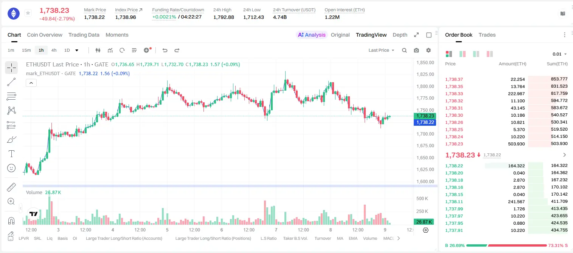Expand more timeframes arrow next to 1D
Image resolution: width=573 pixels, height=253 pixels.
[77, 50]
